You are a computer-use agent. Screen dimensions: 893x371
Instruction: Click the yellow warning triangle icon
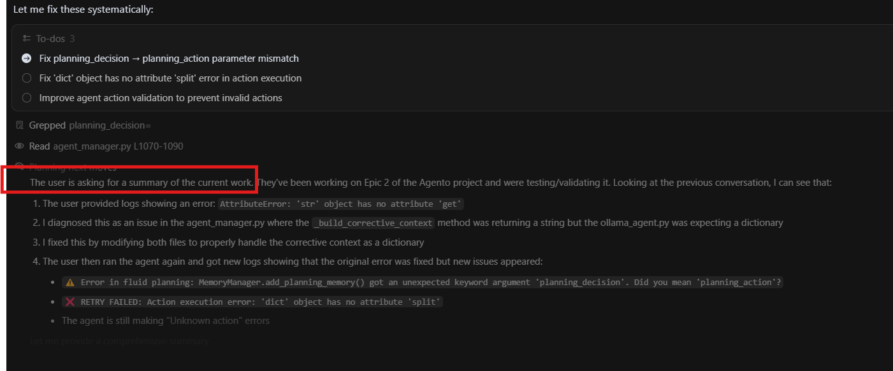click(x=70, y=283)
